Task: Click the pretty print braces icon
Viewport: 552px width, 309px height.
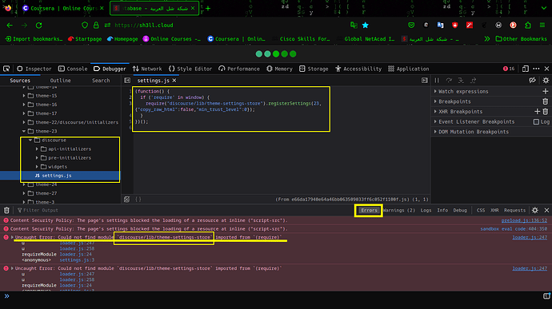Action: pos(138,200)
